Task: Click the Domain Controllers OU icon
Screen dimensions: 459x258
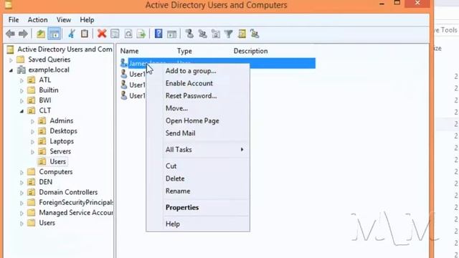Action: coord(32,192)
